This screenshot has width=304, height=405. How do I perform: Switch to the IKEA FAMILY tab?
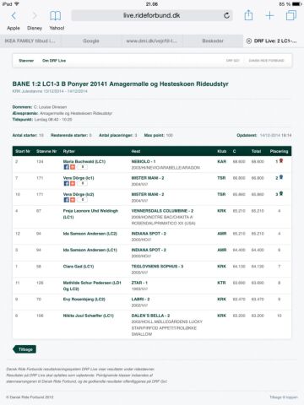coord(30,40)
